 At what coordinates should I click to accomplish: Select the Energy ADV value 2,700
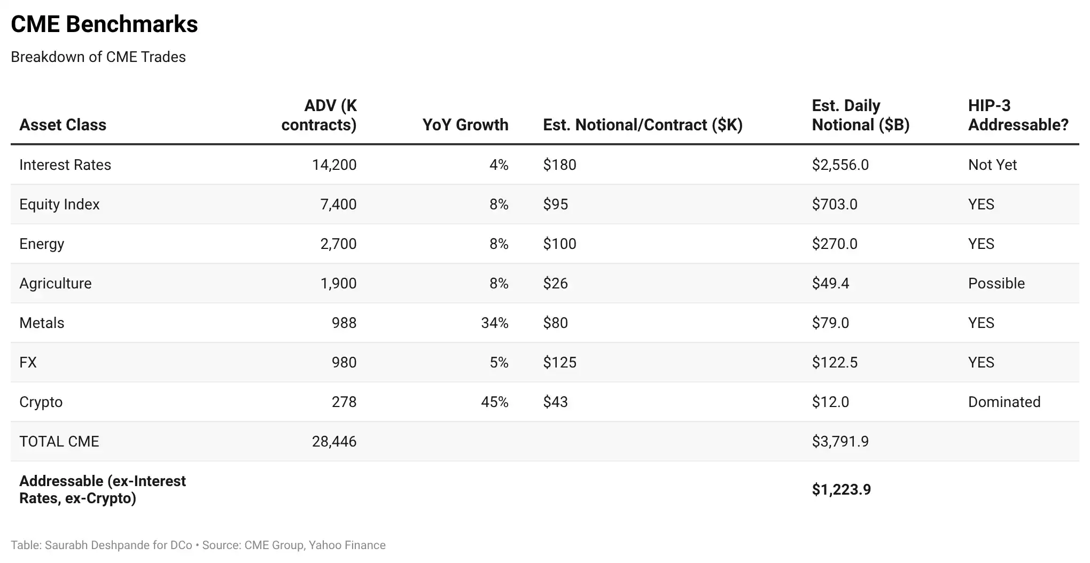coord(338,244)
